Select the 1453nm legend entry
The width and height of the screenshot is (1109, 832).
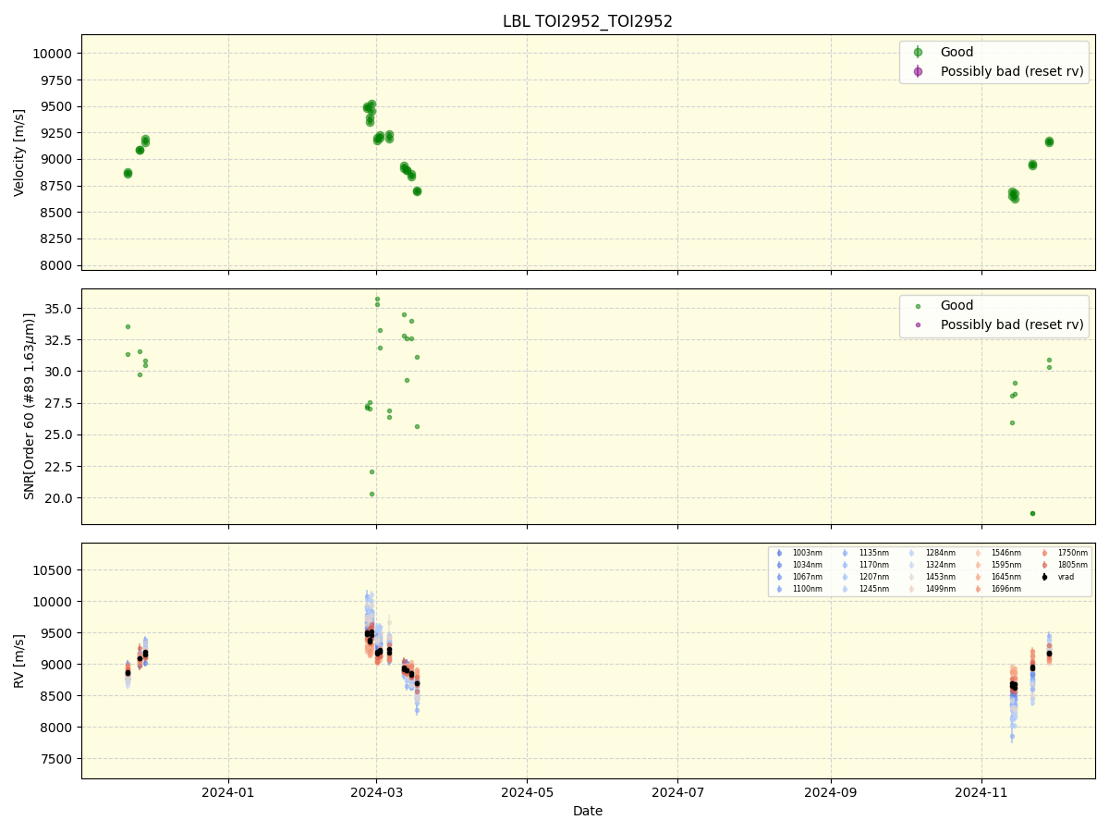[x=931, y=577]
